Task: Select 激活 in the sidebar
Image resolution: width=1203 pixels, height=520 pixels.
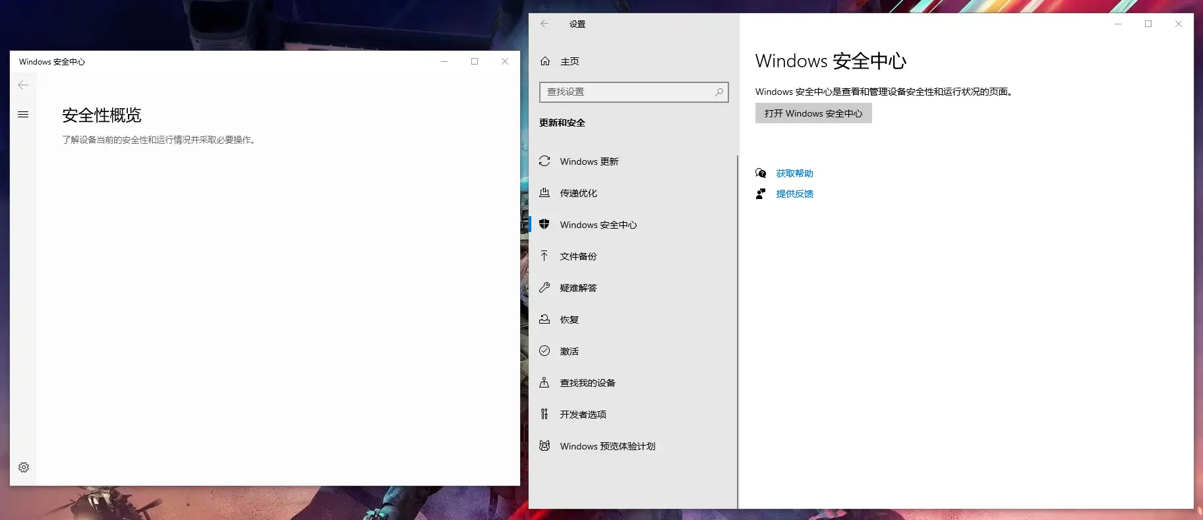Action: [x=570, y=351]
